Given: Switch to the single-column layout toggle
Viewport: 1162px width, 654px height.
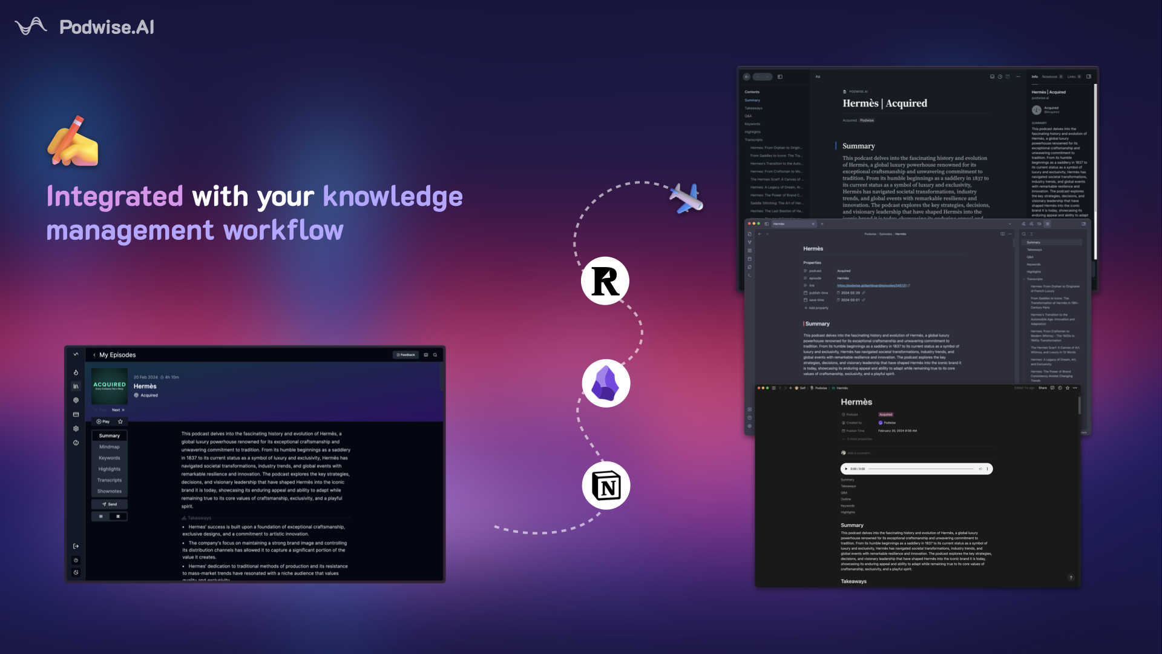Looking at the screenshot, I should coord(101,517).
